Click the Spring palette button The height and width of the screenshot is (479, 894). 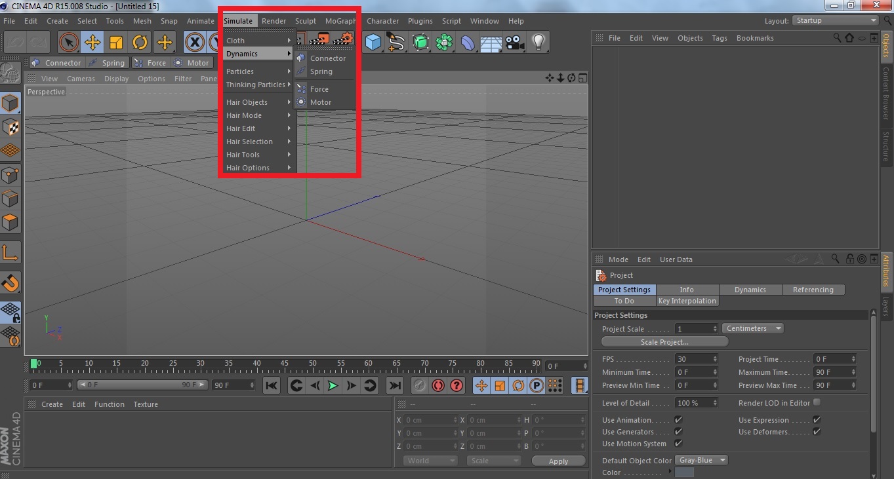pos(107,63)
